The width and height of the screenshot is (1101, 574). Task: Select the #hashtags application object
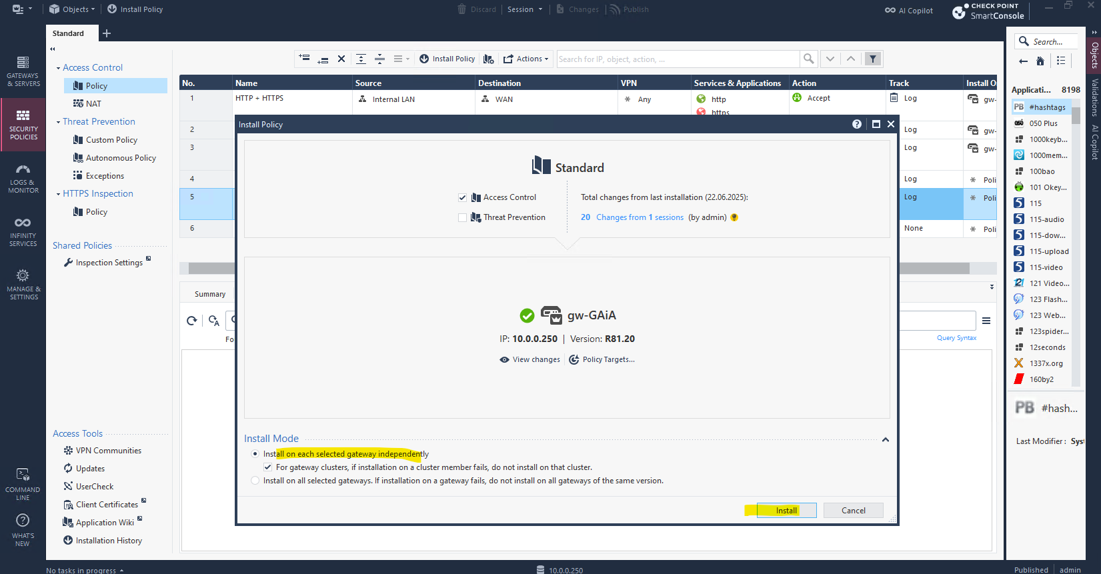coord(1041,107)
